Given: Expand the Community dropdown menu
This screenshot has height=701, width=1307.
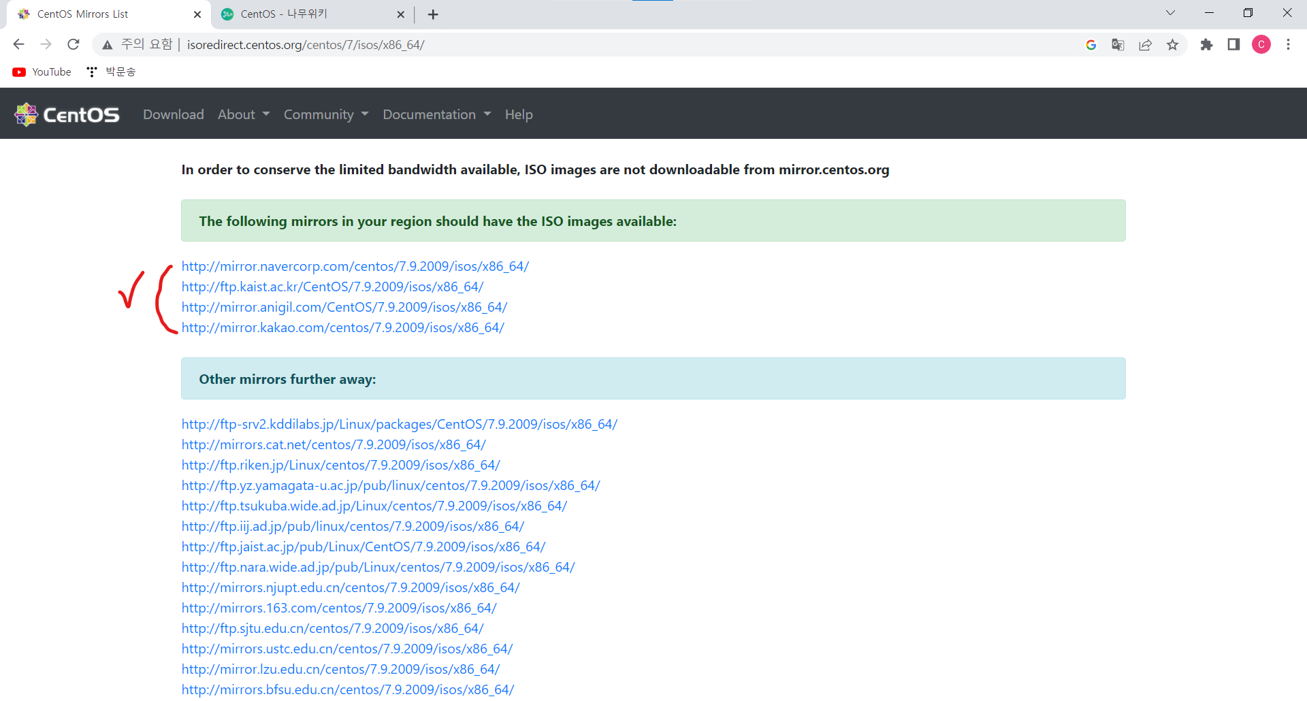Looking at the screenshot, I should [x=326, y=114].
